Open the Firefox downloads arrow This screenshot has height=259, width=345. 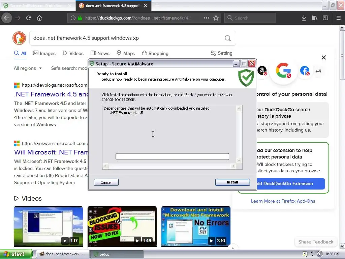point(304,18)
